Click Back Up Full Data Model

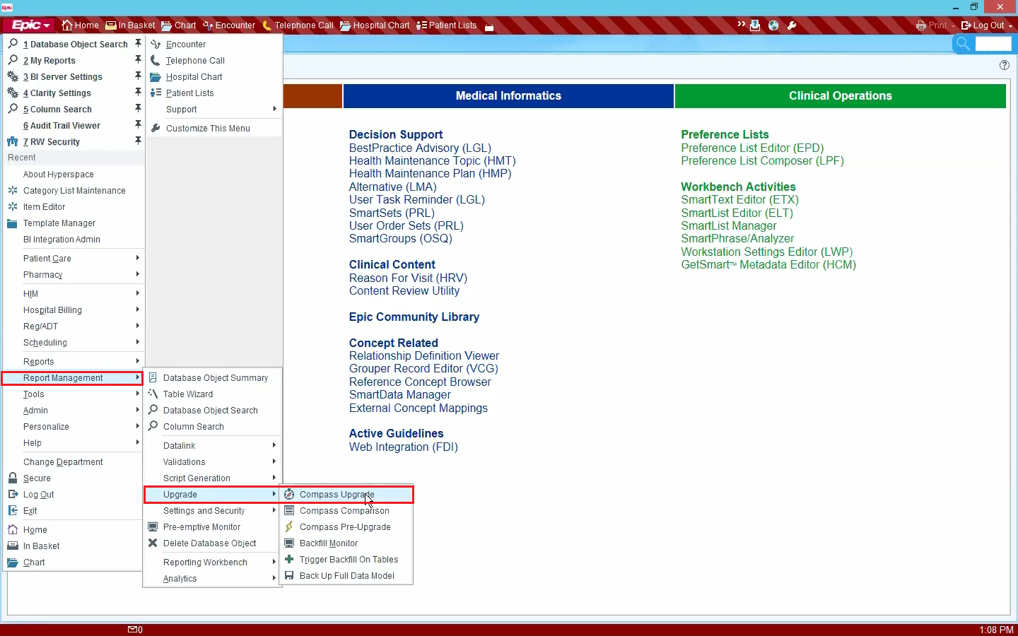(346, 576)
